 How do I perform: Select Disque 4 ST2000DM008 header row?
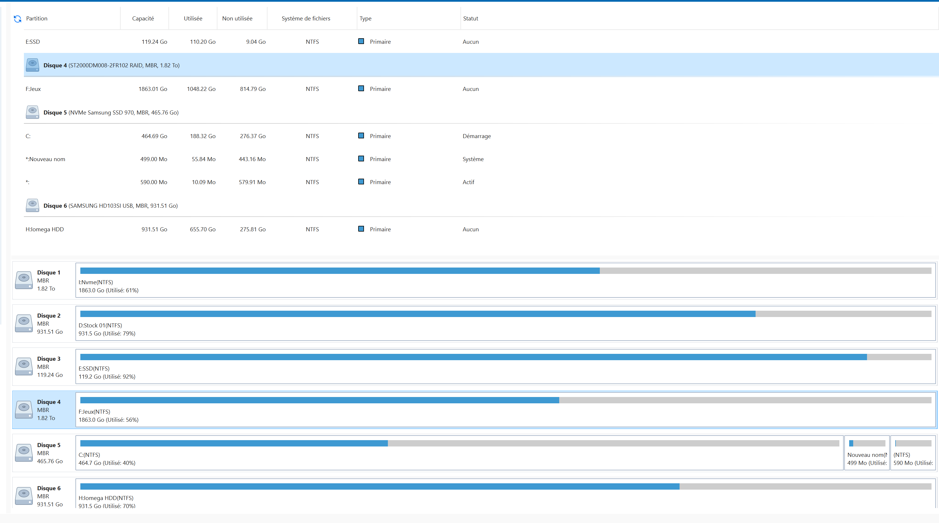481,65
